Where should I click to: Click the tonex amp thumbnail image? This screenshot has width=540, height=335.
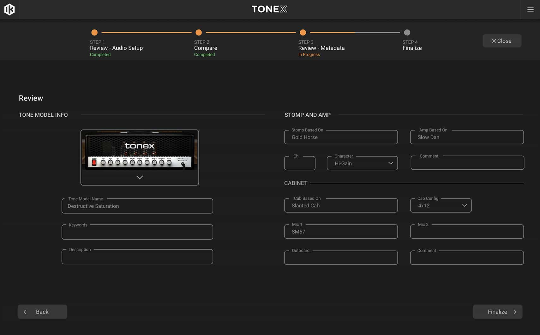tap(140, 151)
